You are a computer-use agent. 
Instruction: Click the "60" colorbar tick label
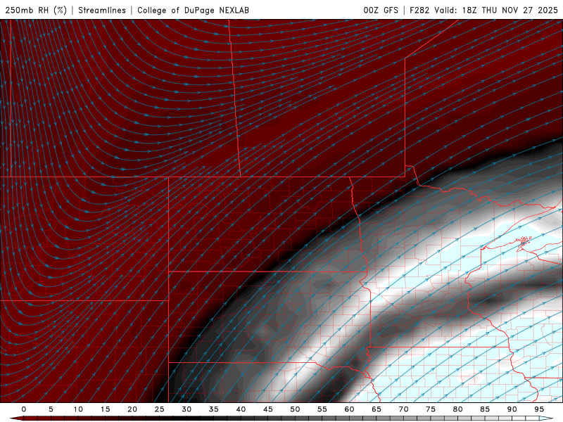point(349,409)
